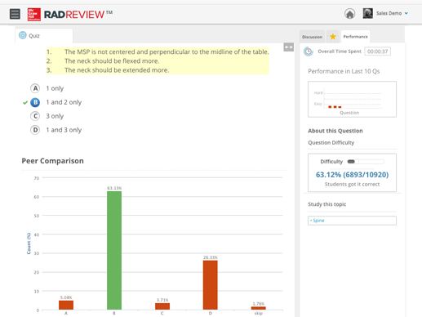Select answer option A
The width and height of the screenshot is (422, 317).
coord(35,88)
